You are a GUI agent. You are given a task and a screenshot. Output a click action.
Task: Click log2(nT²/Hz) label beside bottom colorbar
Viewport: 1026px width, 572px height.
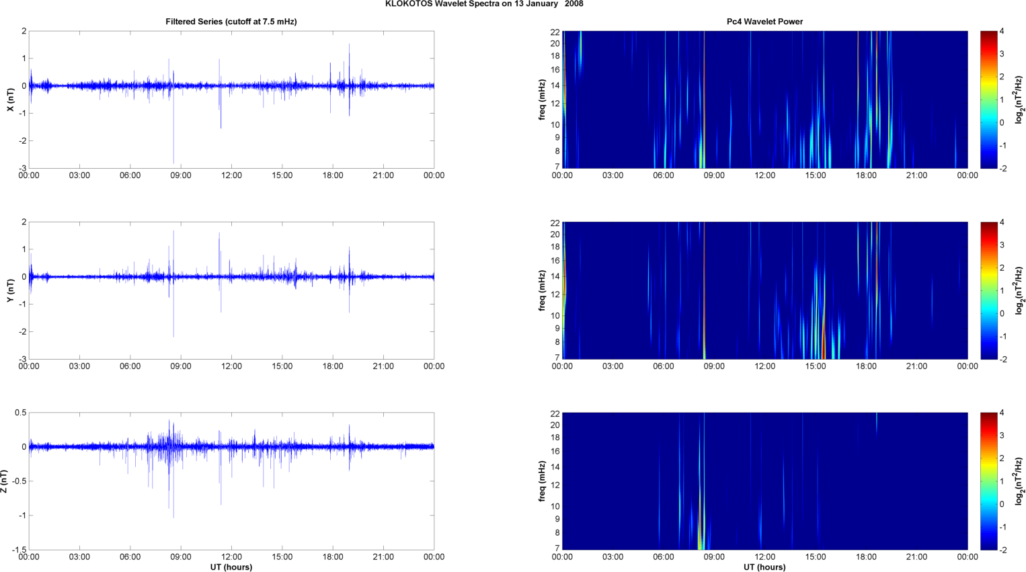(x=1019, y=481)
